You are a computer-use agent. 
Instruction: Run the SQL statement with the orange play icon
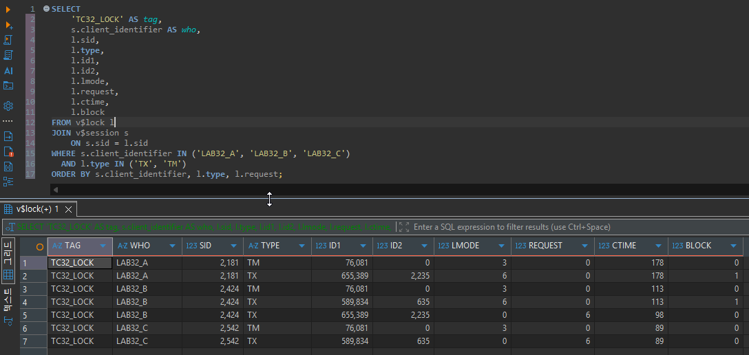coord(8,9)
